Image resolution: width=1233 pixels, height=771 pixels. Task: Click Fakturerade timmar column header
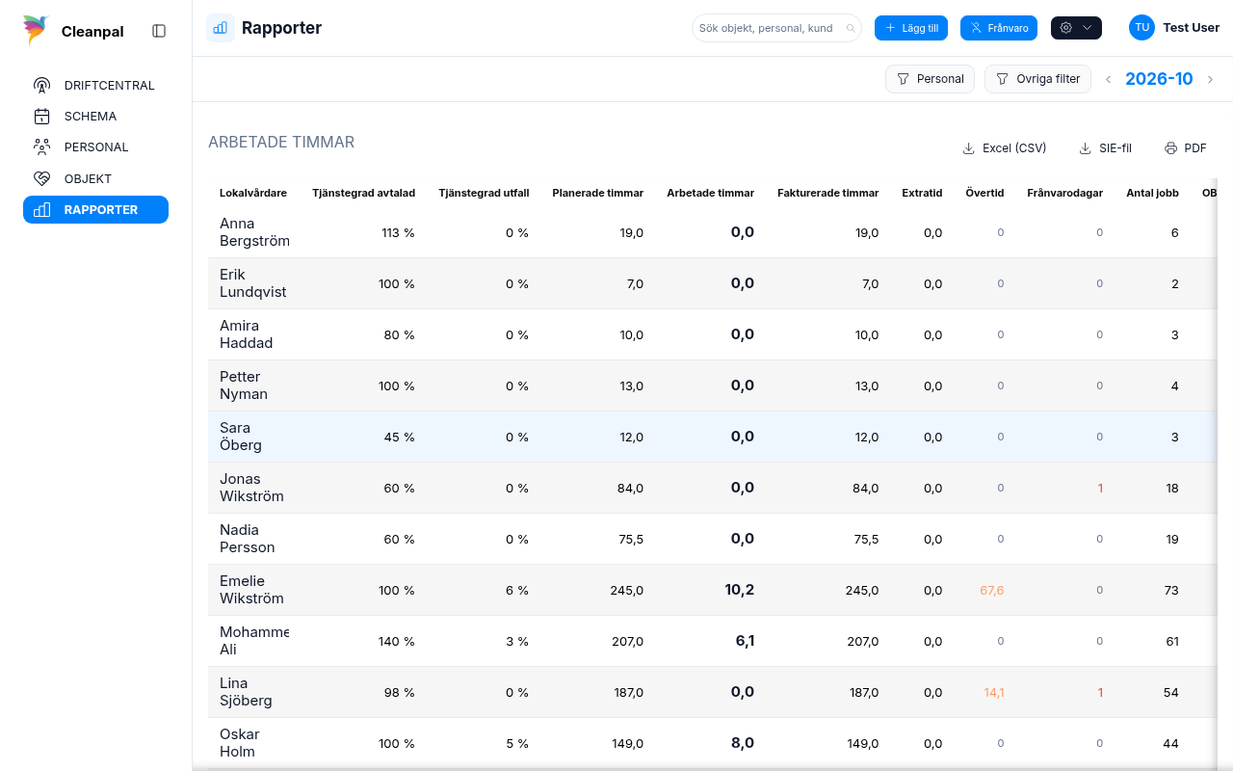(827, 193)
